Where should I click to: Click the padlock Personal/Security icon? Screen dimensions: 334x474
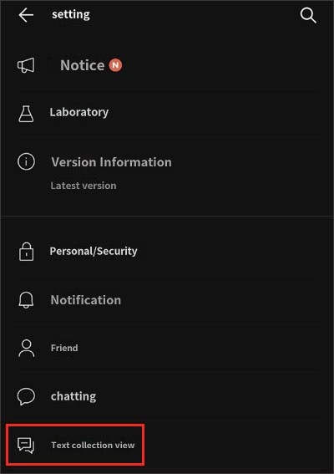click(26, 252)
